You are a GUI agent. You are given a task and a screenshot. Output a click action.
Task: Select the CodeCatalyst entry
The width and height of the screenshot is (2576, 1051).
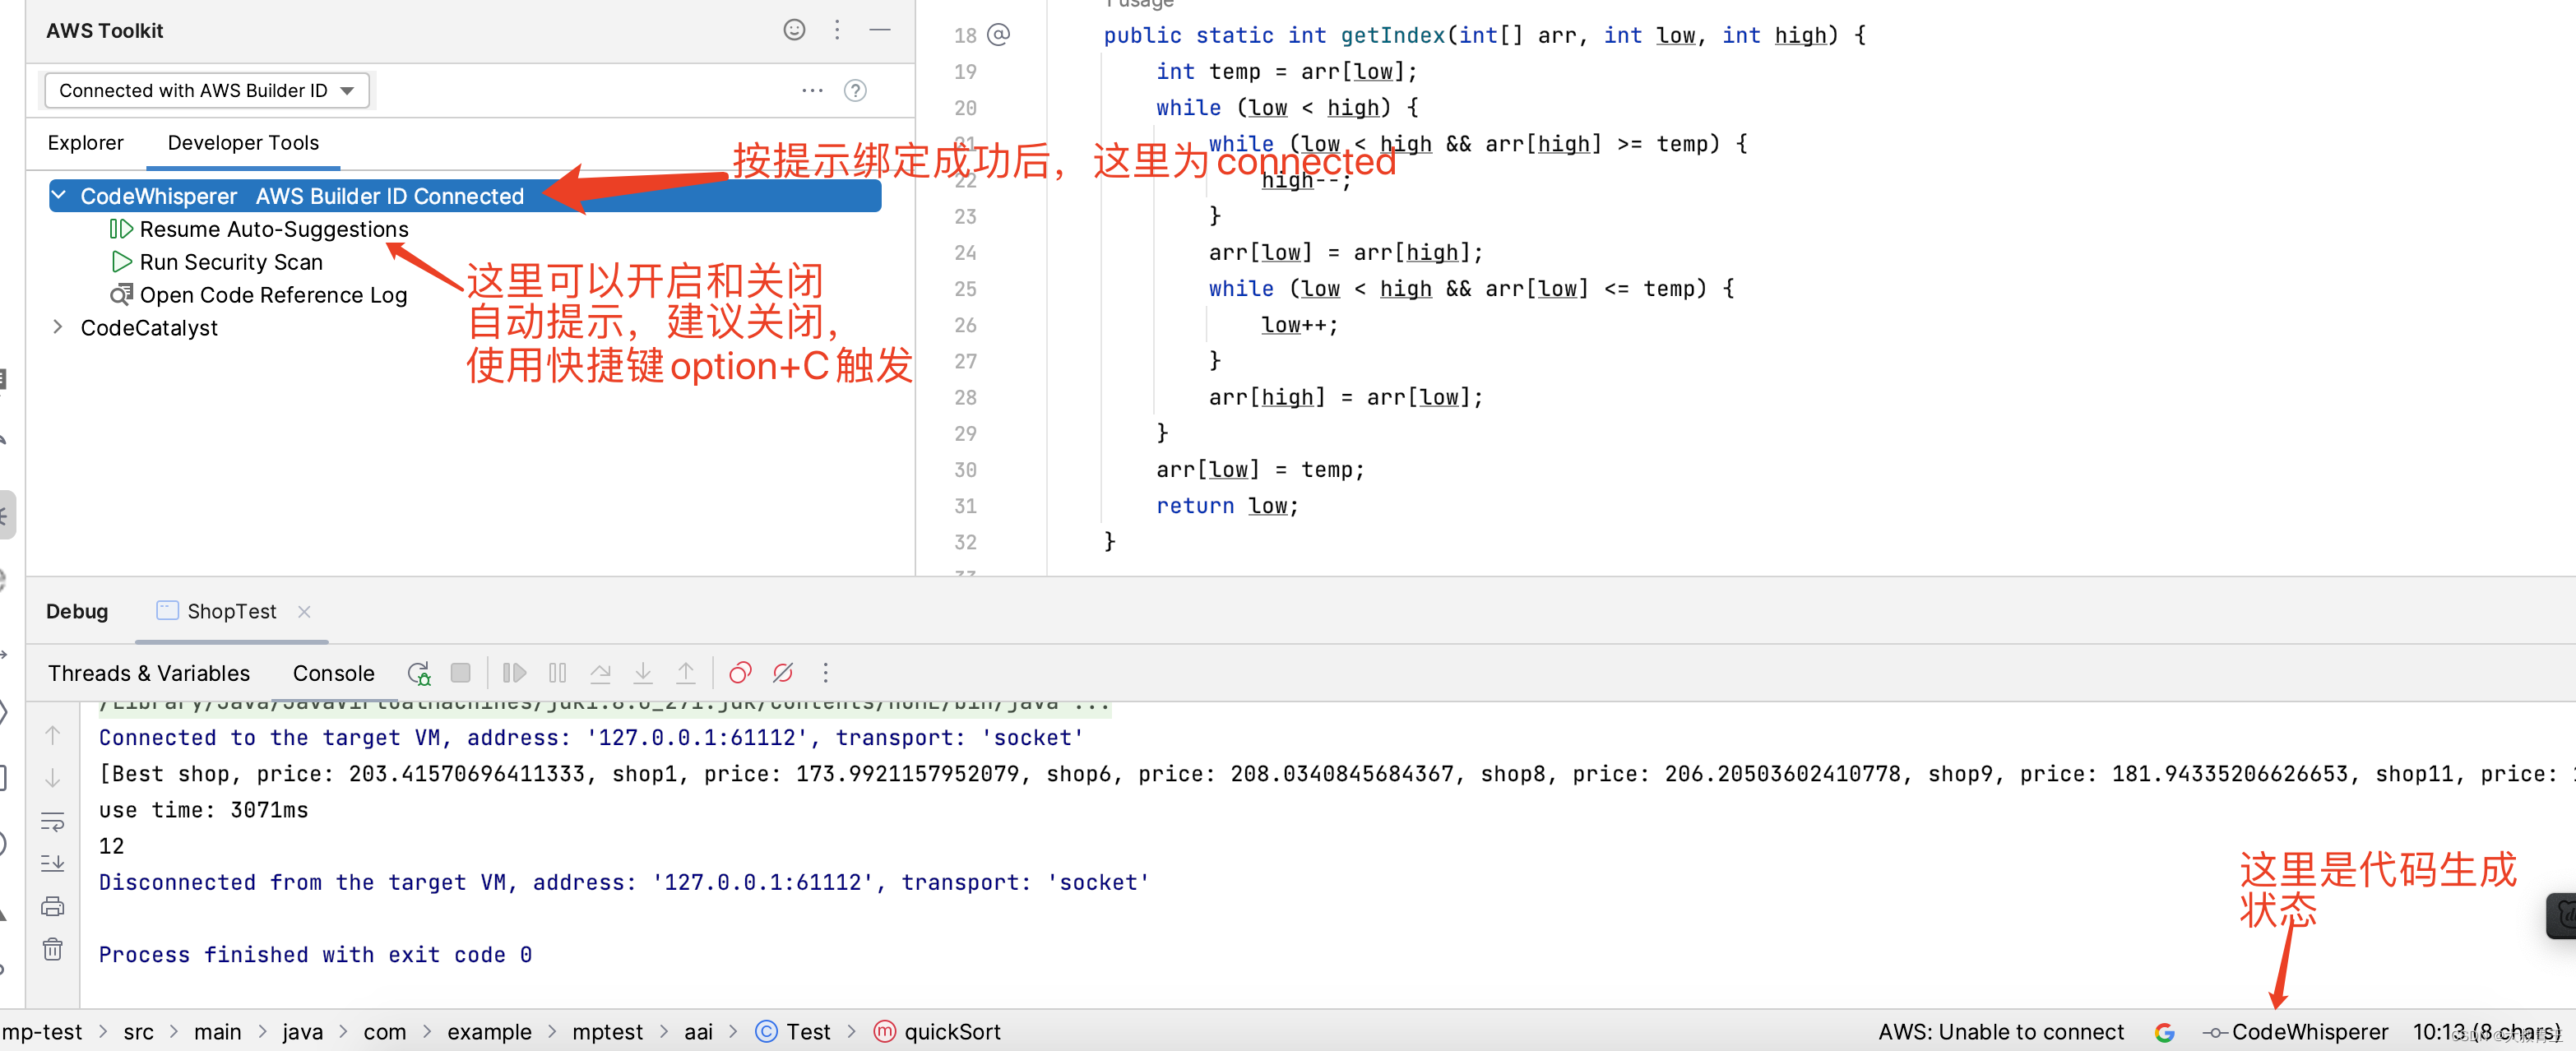click(x=149, y=328)
